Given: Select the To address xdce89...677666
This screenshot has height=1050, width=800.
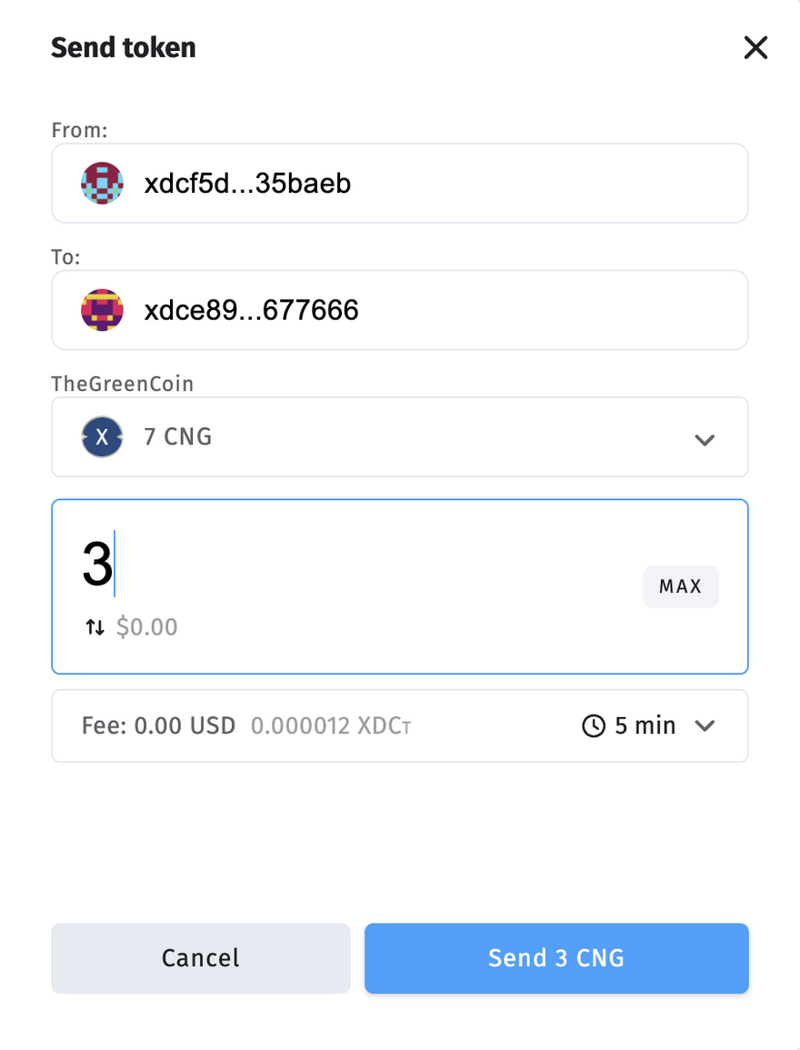Looking at the screenshot, I should (251, 311).
